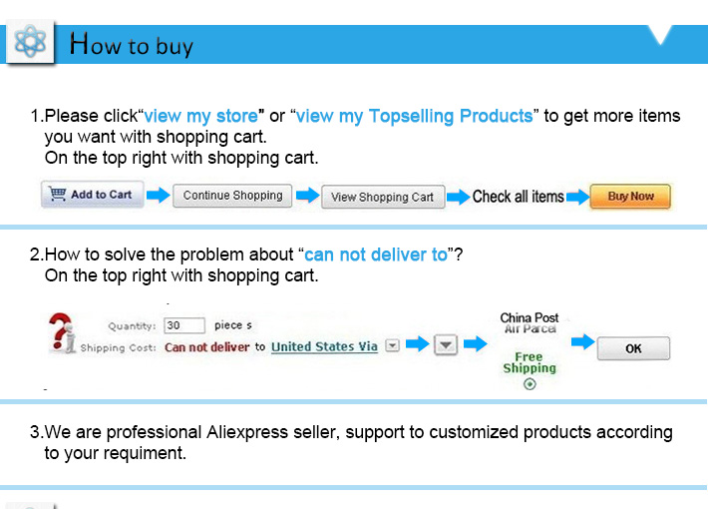Click the blue arrow before Check all items
Image resolution: width=708 pixels, height=509 pixels.
click(x=458, y=197)
